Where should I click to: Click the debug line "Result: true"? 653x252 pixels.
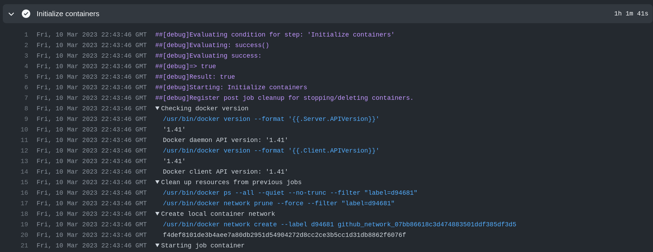pos(195,77)
